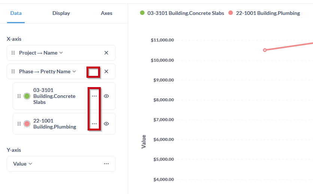Open options menu for Concrete Slabs series
313x194 pixels.
[94, 96]
